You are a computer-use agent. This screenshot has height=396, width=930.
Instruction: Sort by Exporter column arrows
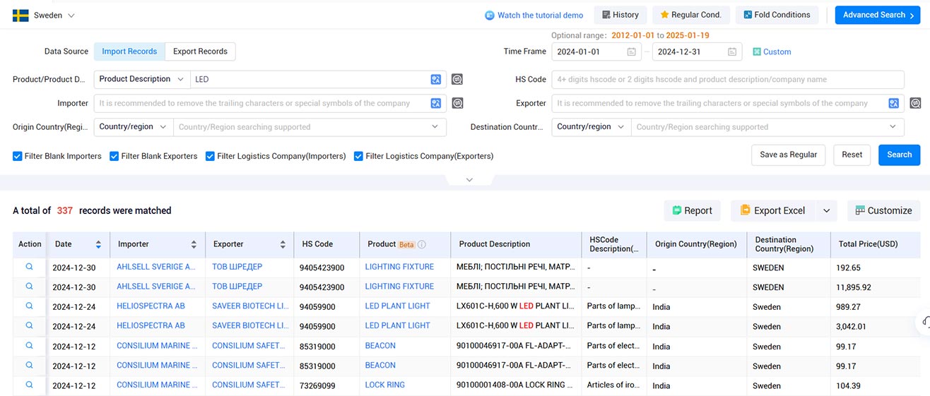282,244
